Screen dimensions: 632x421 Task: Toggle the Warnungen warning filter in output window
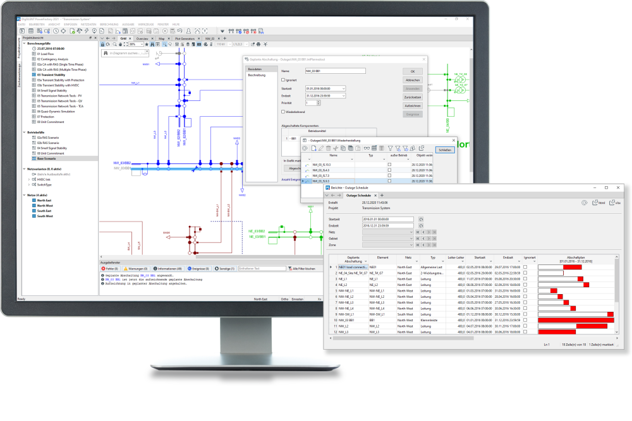coord(135,268)
